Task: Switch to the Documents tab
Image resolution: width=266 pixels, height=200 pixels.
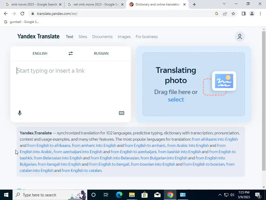Action: [x=102, y=36]
